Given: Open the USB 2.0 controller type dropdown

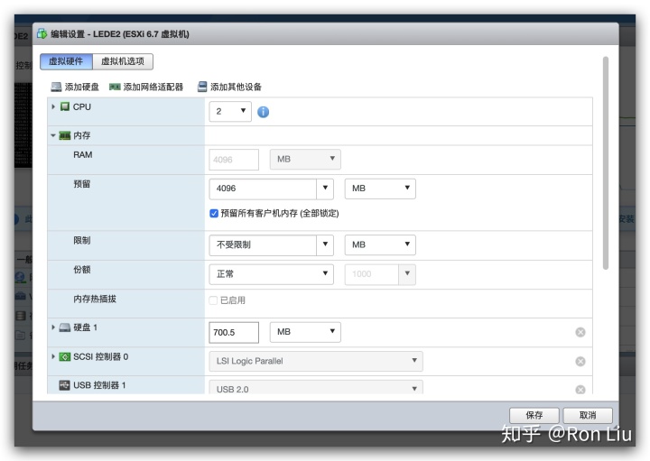Looking at the screenshot, I should point(316,388).
